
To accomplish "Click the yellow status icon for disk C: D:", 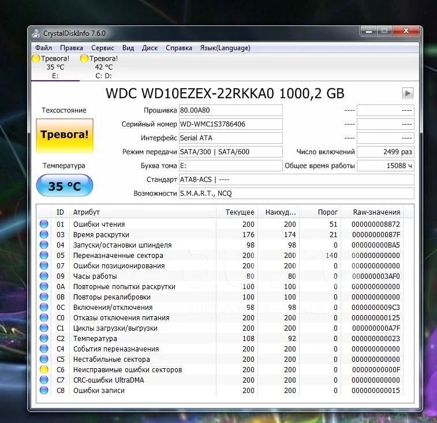I will point(84,58).
